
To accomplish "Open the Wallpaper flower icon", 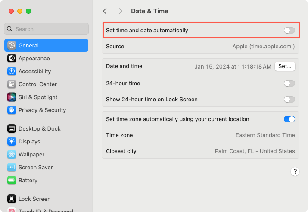I will (12, 154).
